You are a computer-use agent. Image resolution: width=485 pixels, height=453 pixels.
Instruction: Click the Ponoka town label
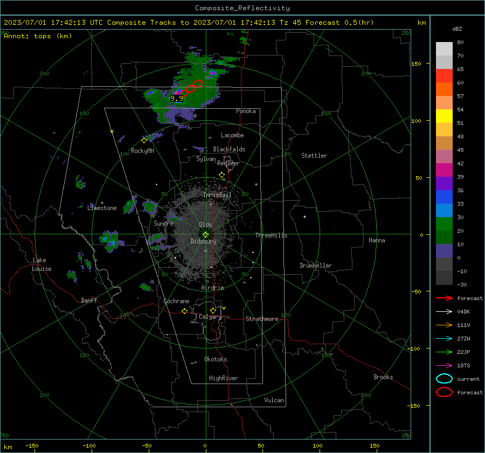tap(246, 111)
